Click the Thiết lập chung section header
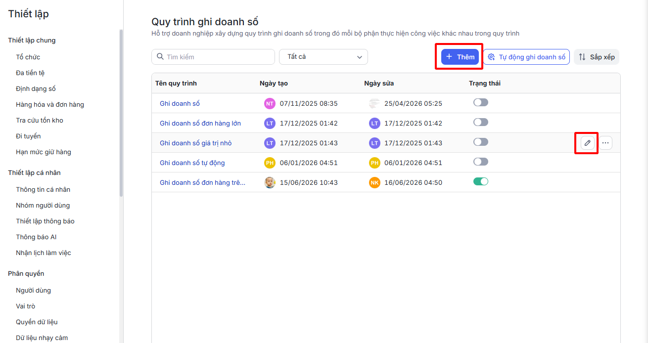Viewport: 648px width, 343px height. click(x=32, y=40)
